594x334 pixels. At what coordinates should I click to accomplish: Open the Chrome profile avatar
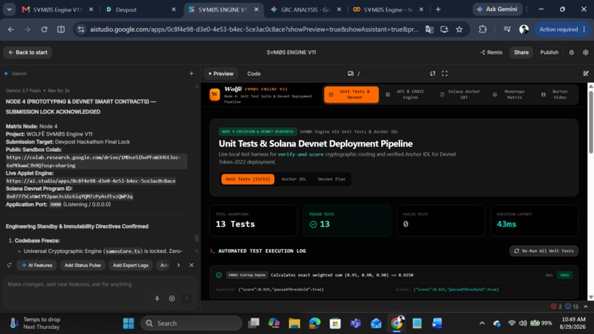[x=524, y=29]
